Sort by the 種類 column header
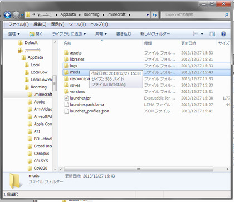 coord(148,43)
